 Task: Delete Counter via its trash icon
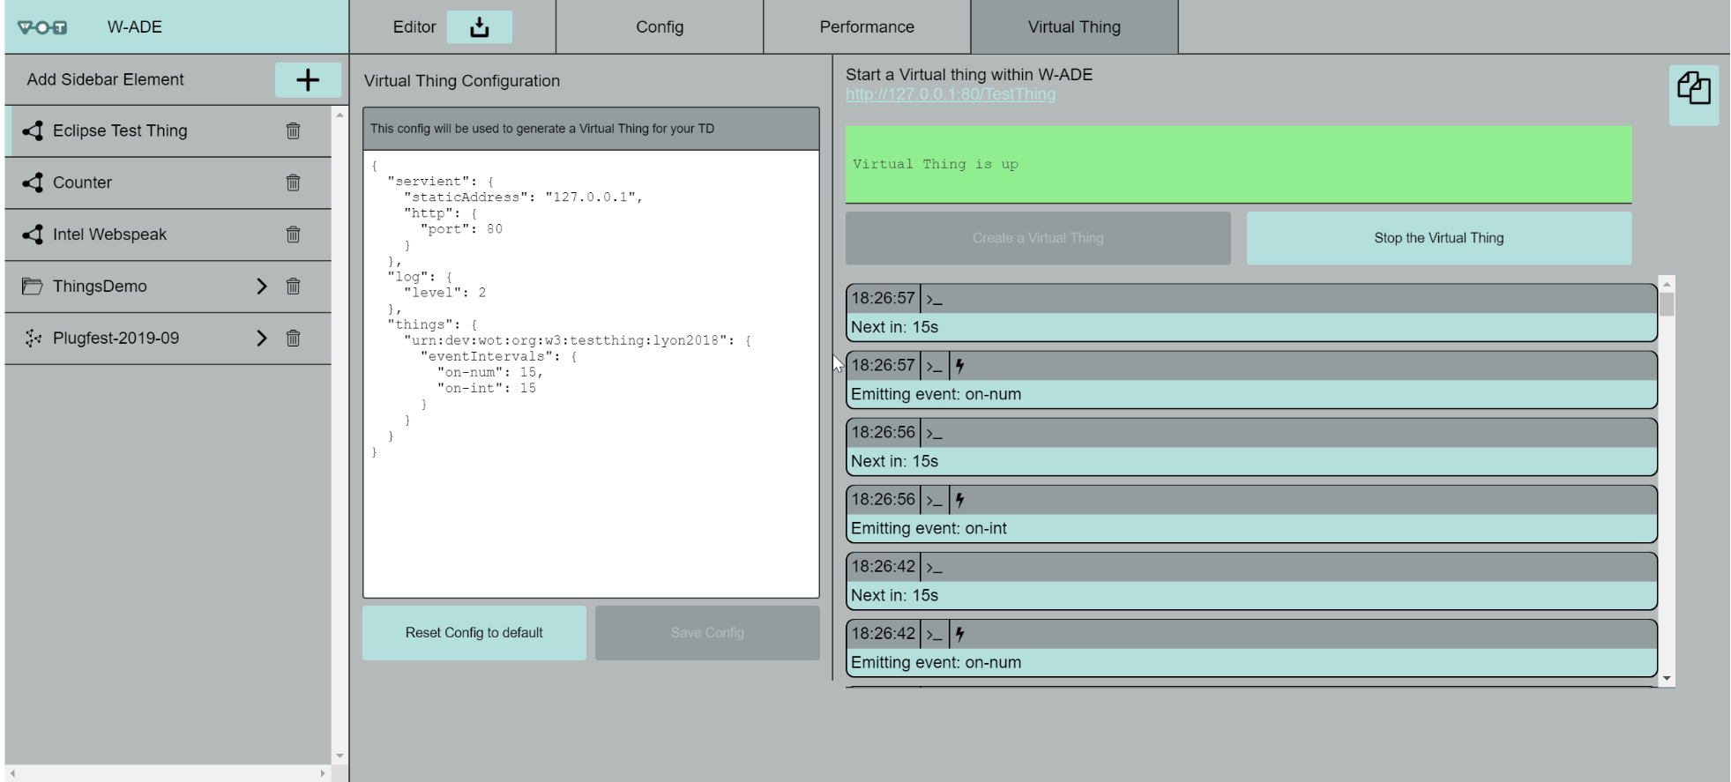click(x=293, y=182)
